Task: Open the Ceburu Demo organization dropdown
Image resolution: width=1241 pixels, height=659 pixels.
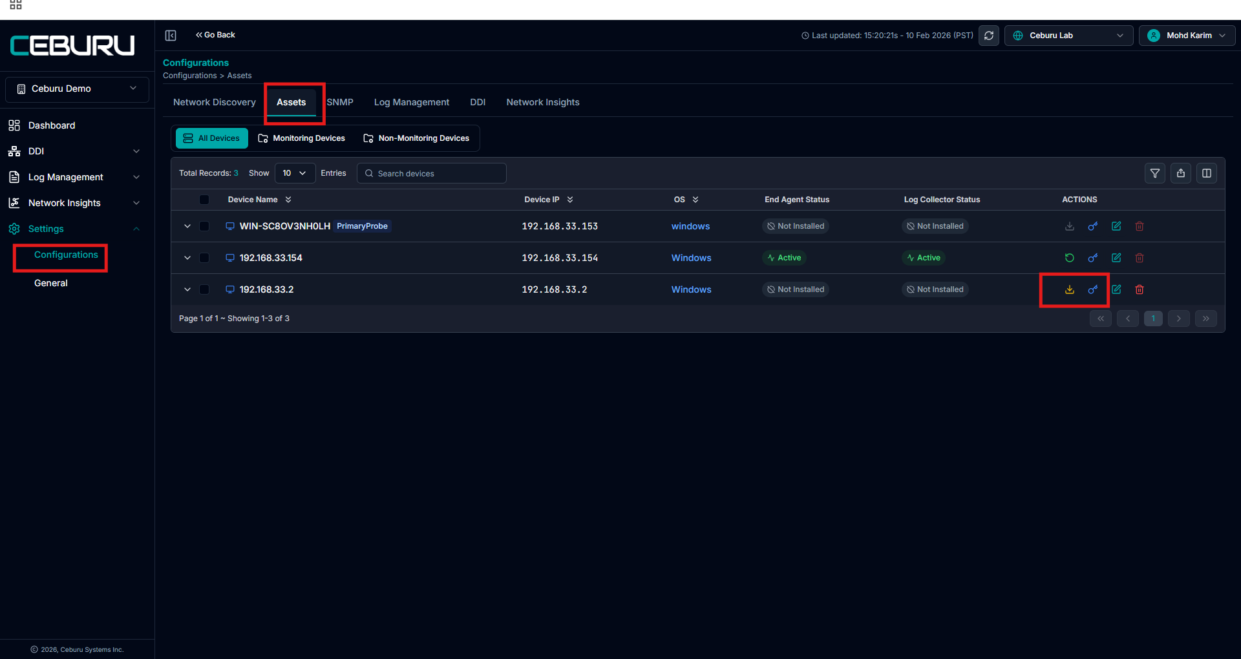Action: coord(77,89)
